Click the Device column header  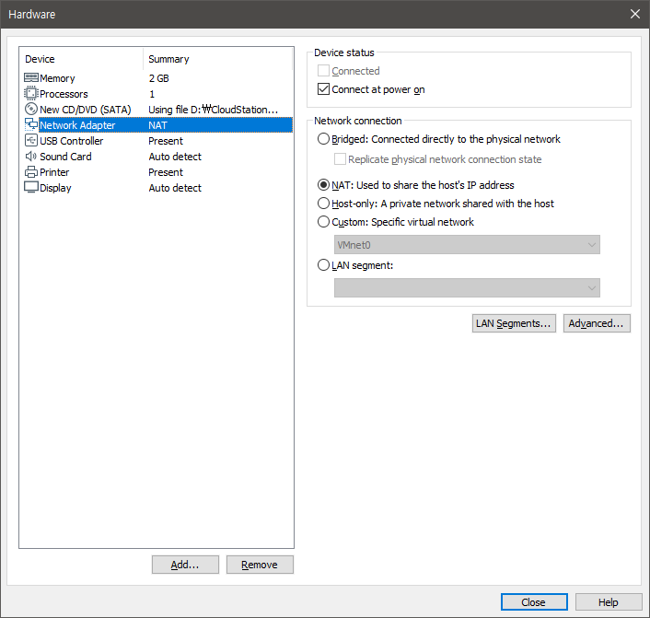coord(40,59)
